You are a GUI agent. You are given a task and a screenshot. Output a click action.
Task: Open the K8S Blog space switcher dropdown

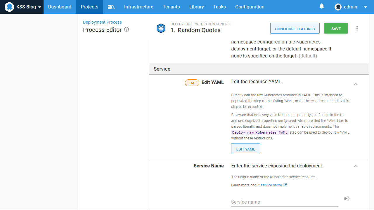pos(39,7)
